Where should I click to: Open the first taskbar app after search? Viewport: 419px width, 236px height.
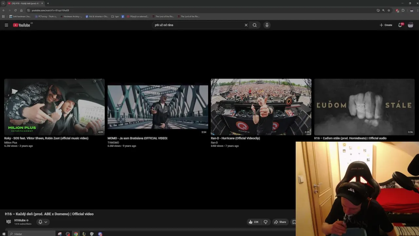click(x=60, y=234)
